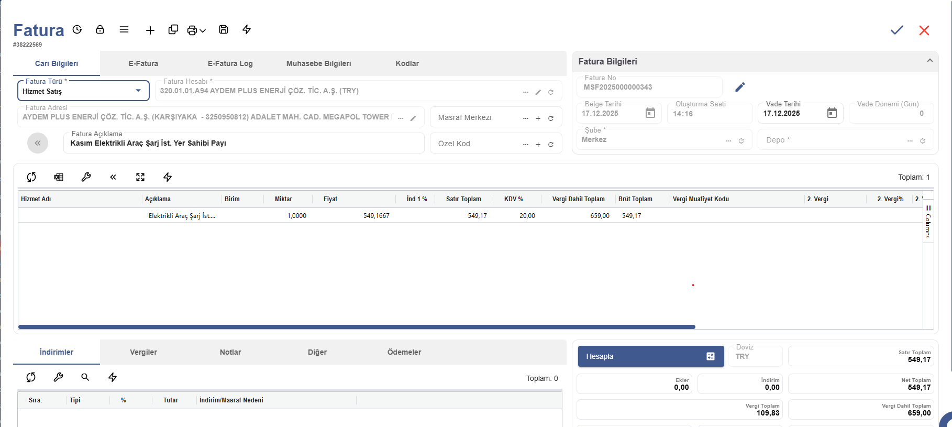This screenshot has height=427, width=952.
Task: Close the invoice with the red X
Action: [924, 30]
